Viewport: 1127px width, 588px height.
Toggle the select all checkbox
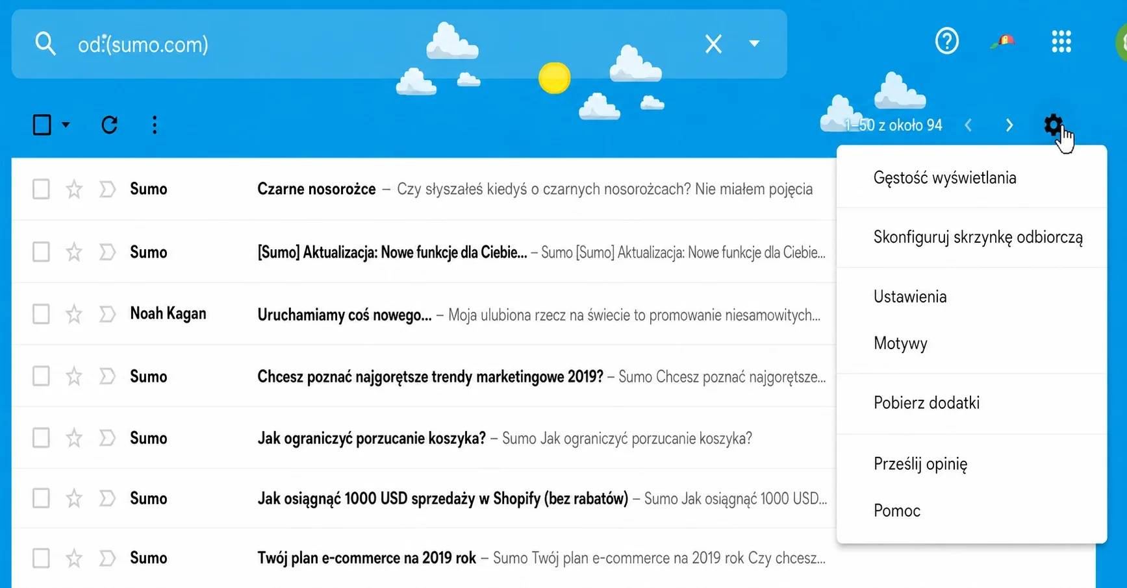point(42,125)
